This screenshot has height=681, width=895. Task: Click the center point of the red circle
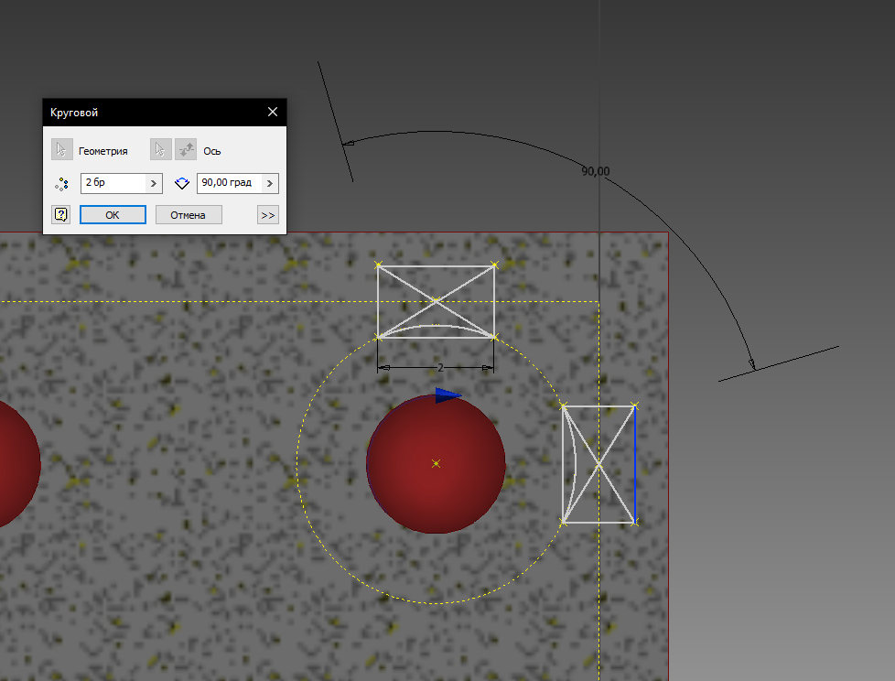coord(436,464)
